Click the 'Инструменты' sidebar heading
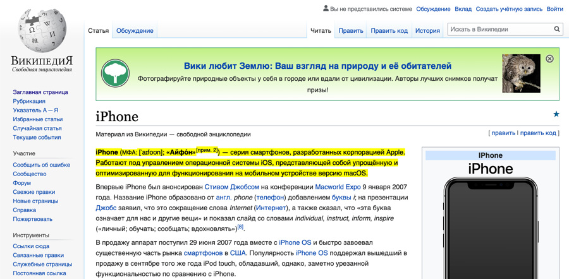This screenshot has width=569, height=279. point(31,235)
